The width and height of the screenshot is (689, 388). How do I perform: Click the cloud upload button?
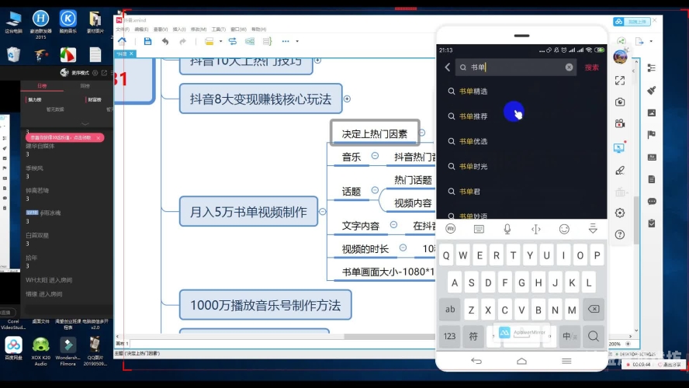click(632, 22)
